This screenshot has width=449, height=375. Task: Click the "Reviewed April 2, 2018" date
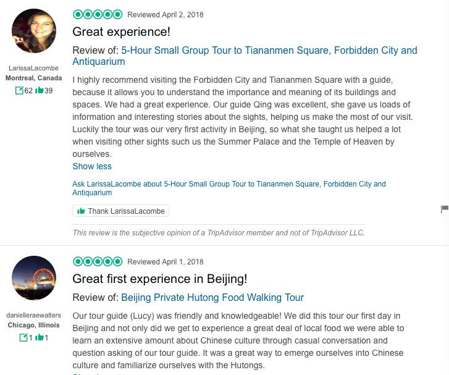[x=165, y=15]
